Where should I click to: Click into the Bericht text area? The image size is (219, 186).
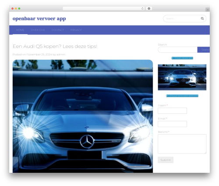pyautogui.click(x=182, y=144)
